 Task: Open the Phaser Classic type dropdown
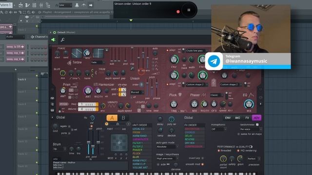tap(216, 95)
